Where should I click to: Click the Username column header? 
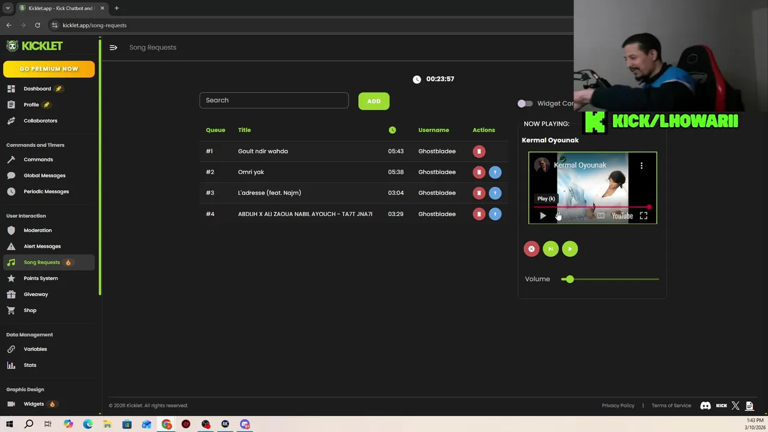click(x=433, y=130)
